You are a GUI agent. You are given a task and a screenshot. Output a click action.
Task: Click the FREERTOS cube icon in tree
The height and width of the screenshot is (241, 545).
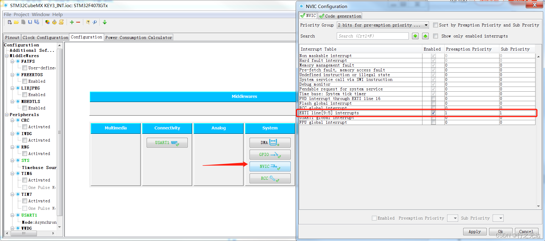click(x=18, y=75)
